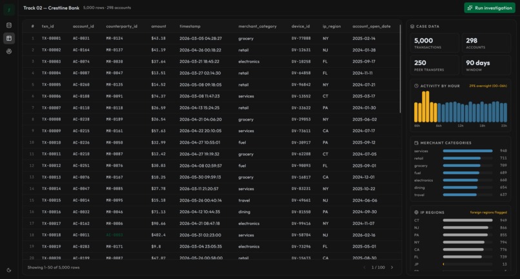The height and width of the screenshot is (279, 520).
Task: Click account cell AC-0164
Action: point(81,50)
